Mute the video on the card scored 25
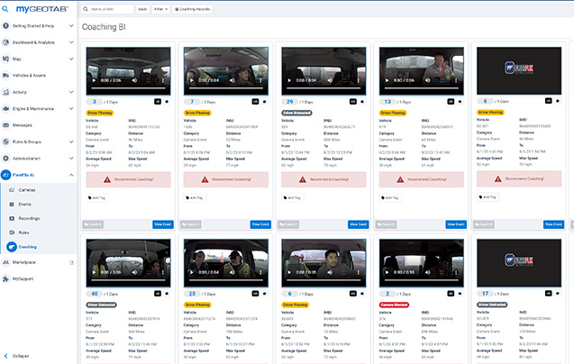The width and height of the screenshot is (574, 364). 232,272
